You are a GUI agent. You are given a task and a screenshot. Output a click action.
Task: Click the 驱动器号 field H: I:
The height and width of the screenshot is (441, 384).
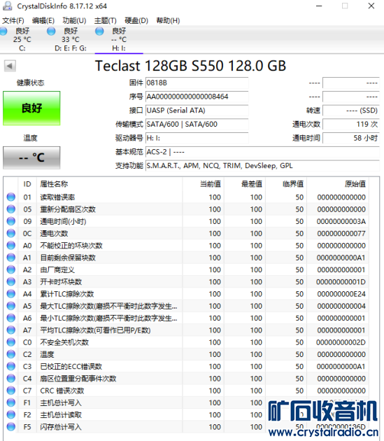pyautogui.click(x=197, y=138)
